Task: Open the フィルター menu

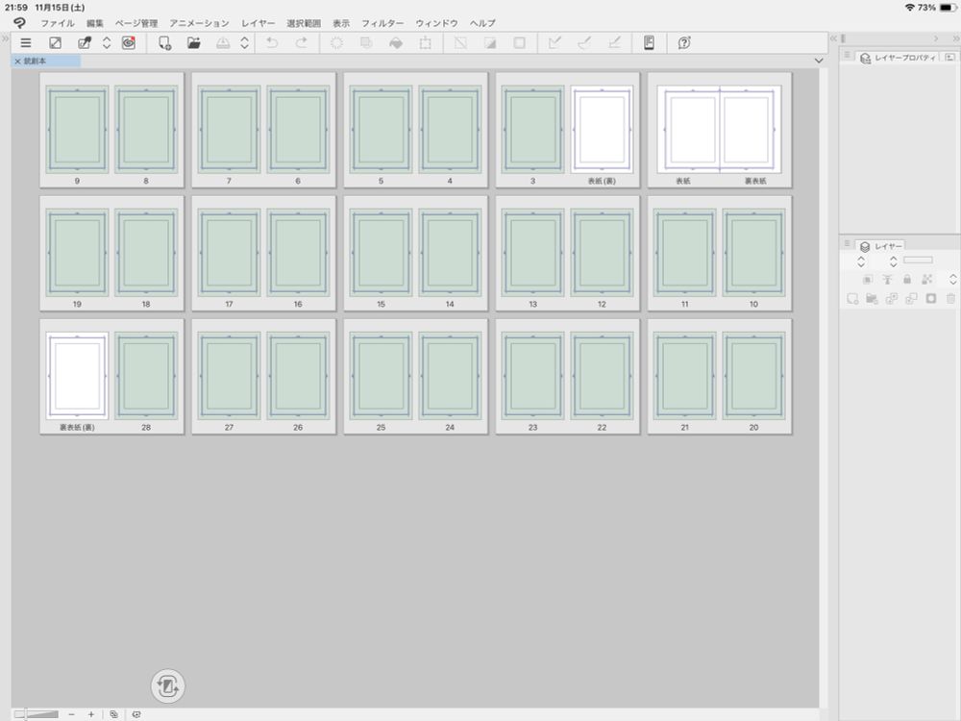Action: point(382,23)
